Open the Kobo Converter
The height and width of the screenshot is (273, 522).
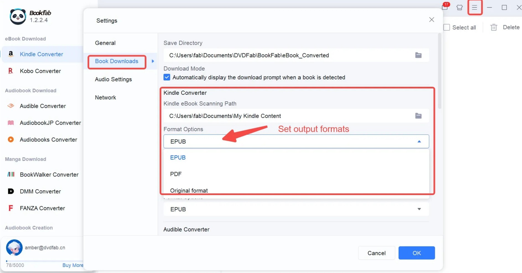coord(41,71)
